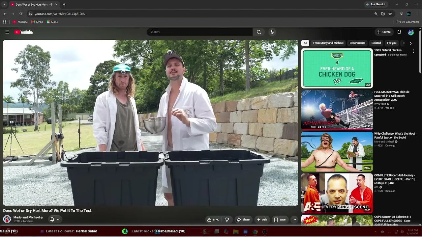Screen dimensions: 422x237
Task: Open the Chrome apps grid shortcut
Action: (x=4, y=22)
